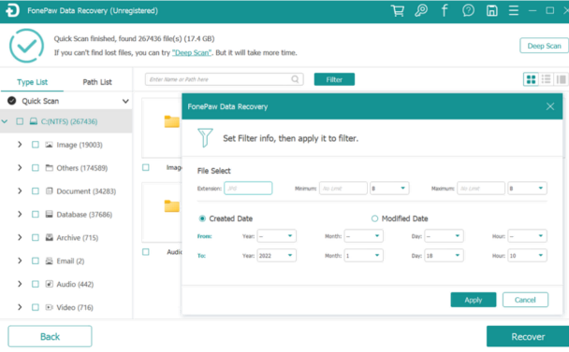
Task: Click the search magnifier in path field
Action: (x=296, y=79)
